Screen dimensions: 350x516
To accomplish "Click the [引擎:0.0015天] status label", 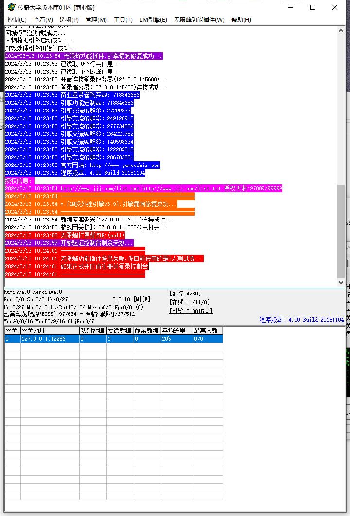I will [191, 311].
